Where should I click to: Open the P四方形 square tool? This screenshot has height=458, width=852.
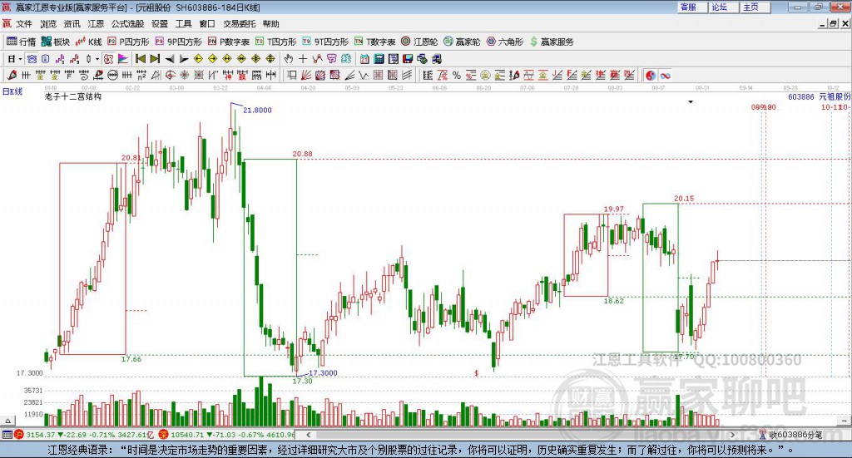point(127,42)
